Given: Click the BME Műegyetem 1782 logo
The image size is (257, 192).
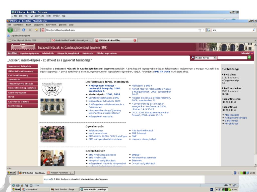Looking at the screenshot, I should [23, 47].
